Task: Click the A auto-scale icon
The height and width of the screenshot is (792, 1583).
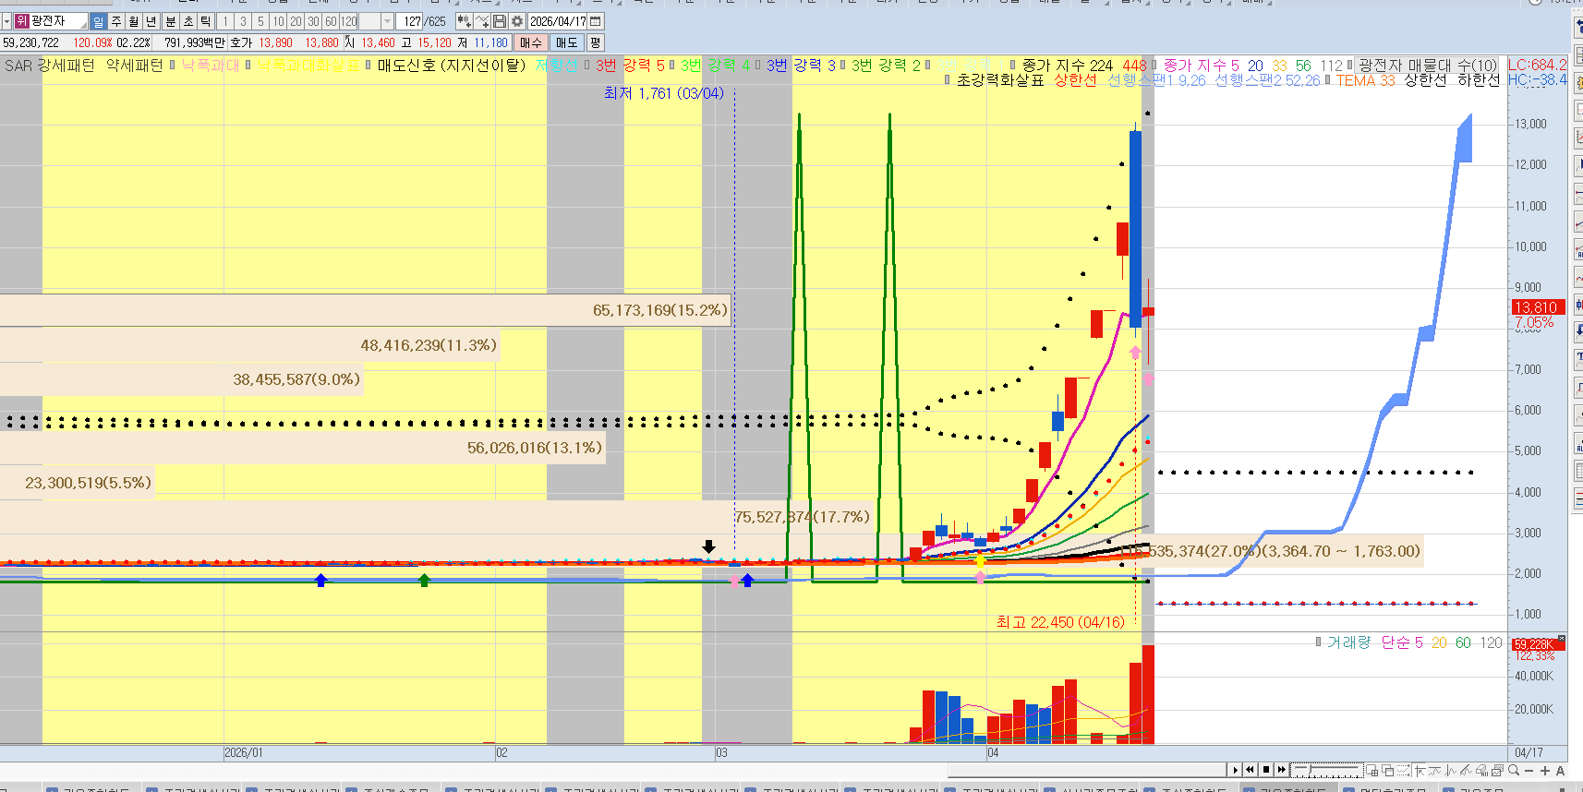Action: 1561,770
